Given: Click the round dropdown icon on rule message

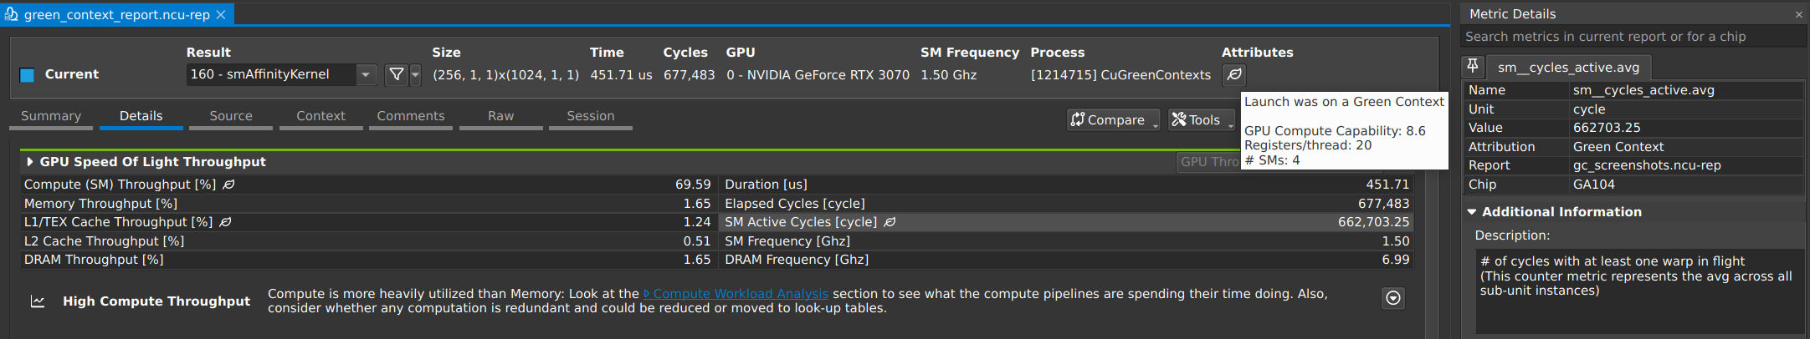Looking at the screenshot, I should tap(1393, 298).
